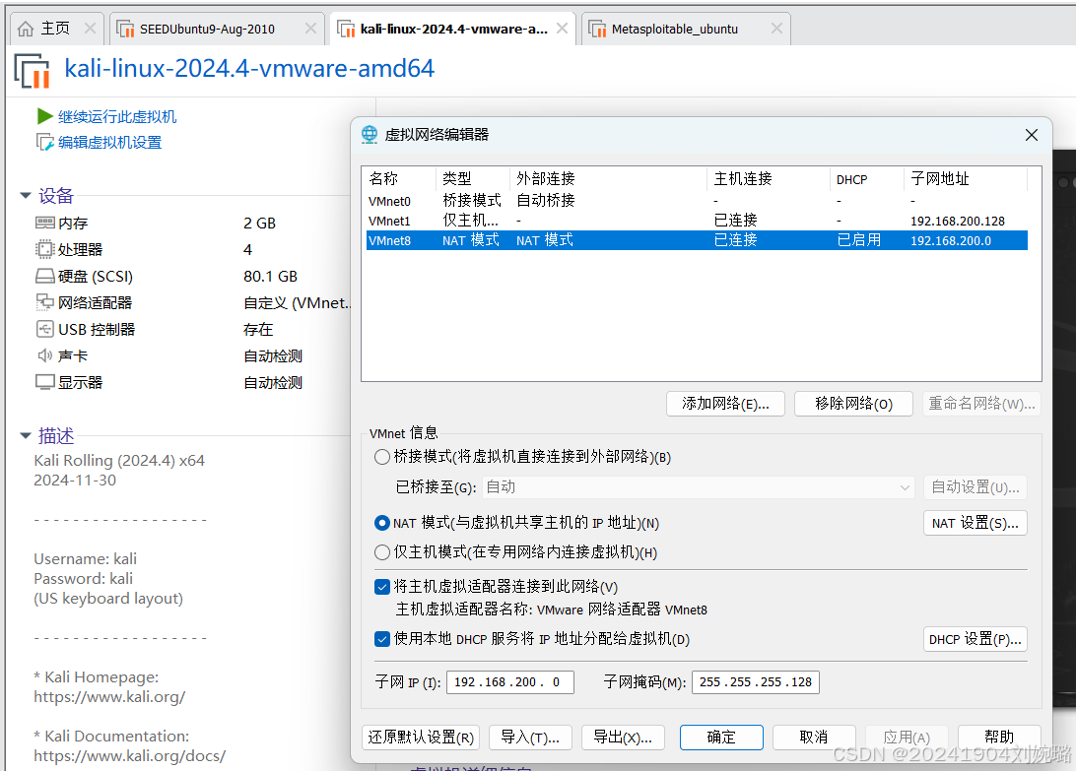Close the kali-linux-2024.4 tab
1076x771 pixels.
click(562, 29)
